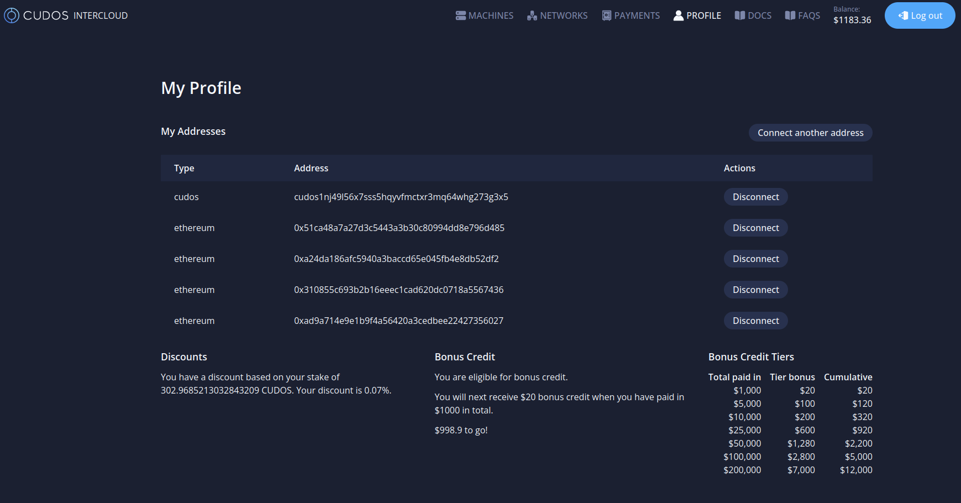Click the book icon beside FAQS

(790, 15)
